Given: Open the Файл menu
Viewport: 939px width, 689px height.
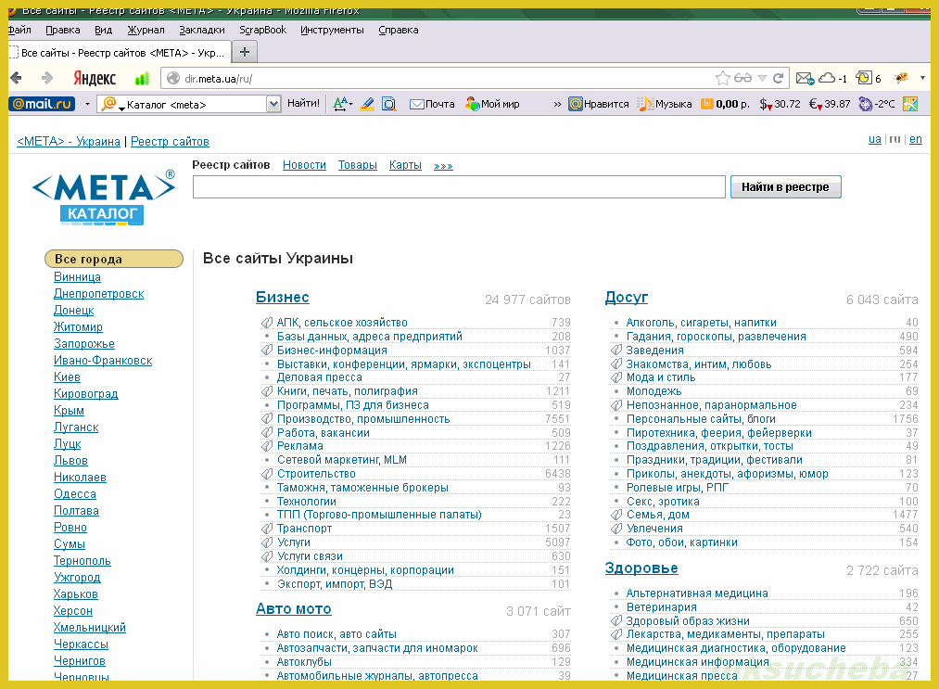Looking at the screenshot, I should (x=19, y=30).
